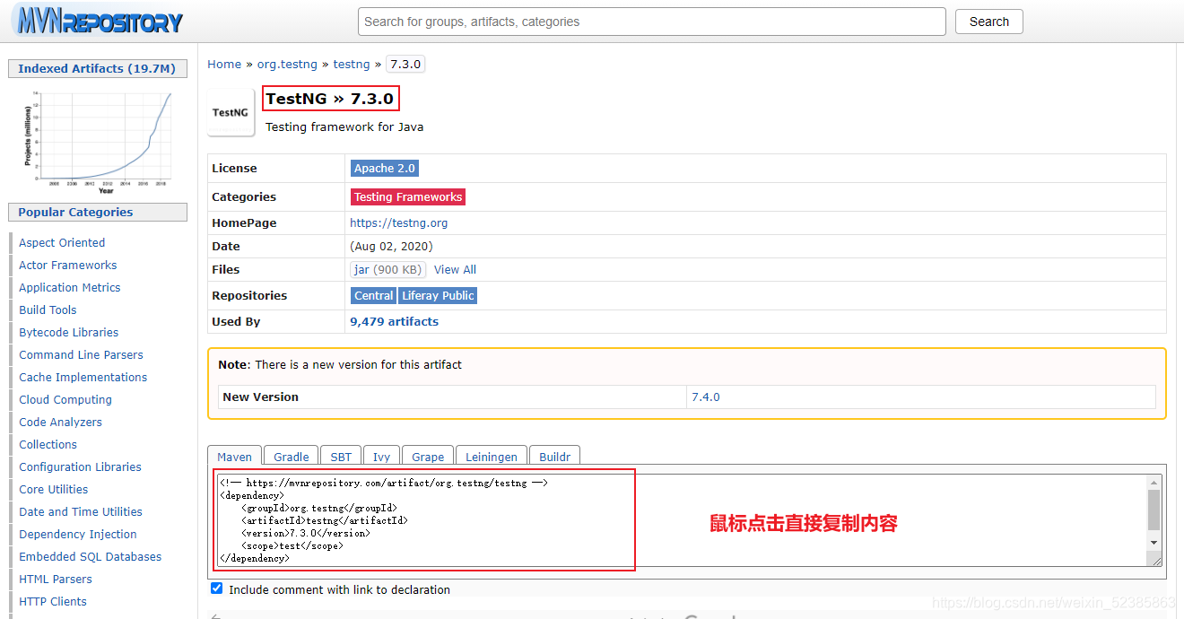Open the Embedded SQL Databases category
This screenshot has width=1184, height=619.
(x=91, y=556)
